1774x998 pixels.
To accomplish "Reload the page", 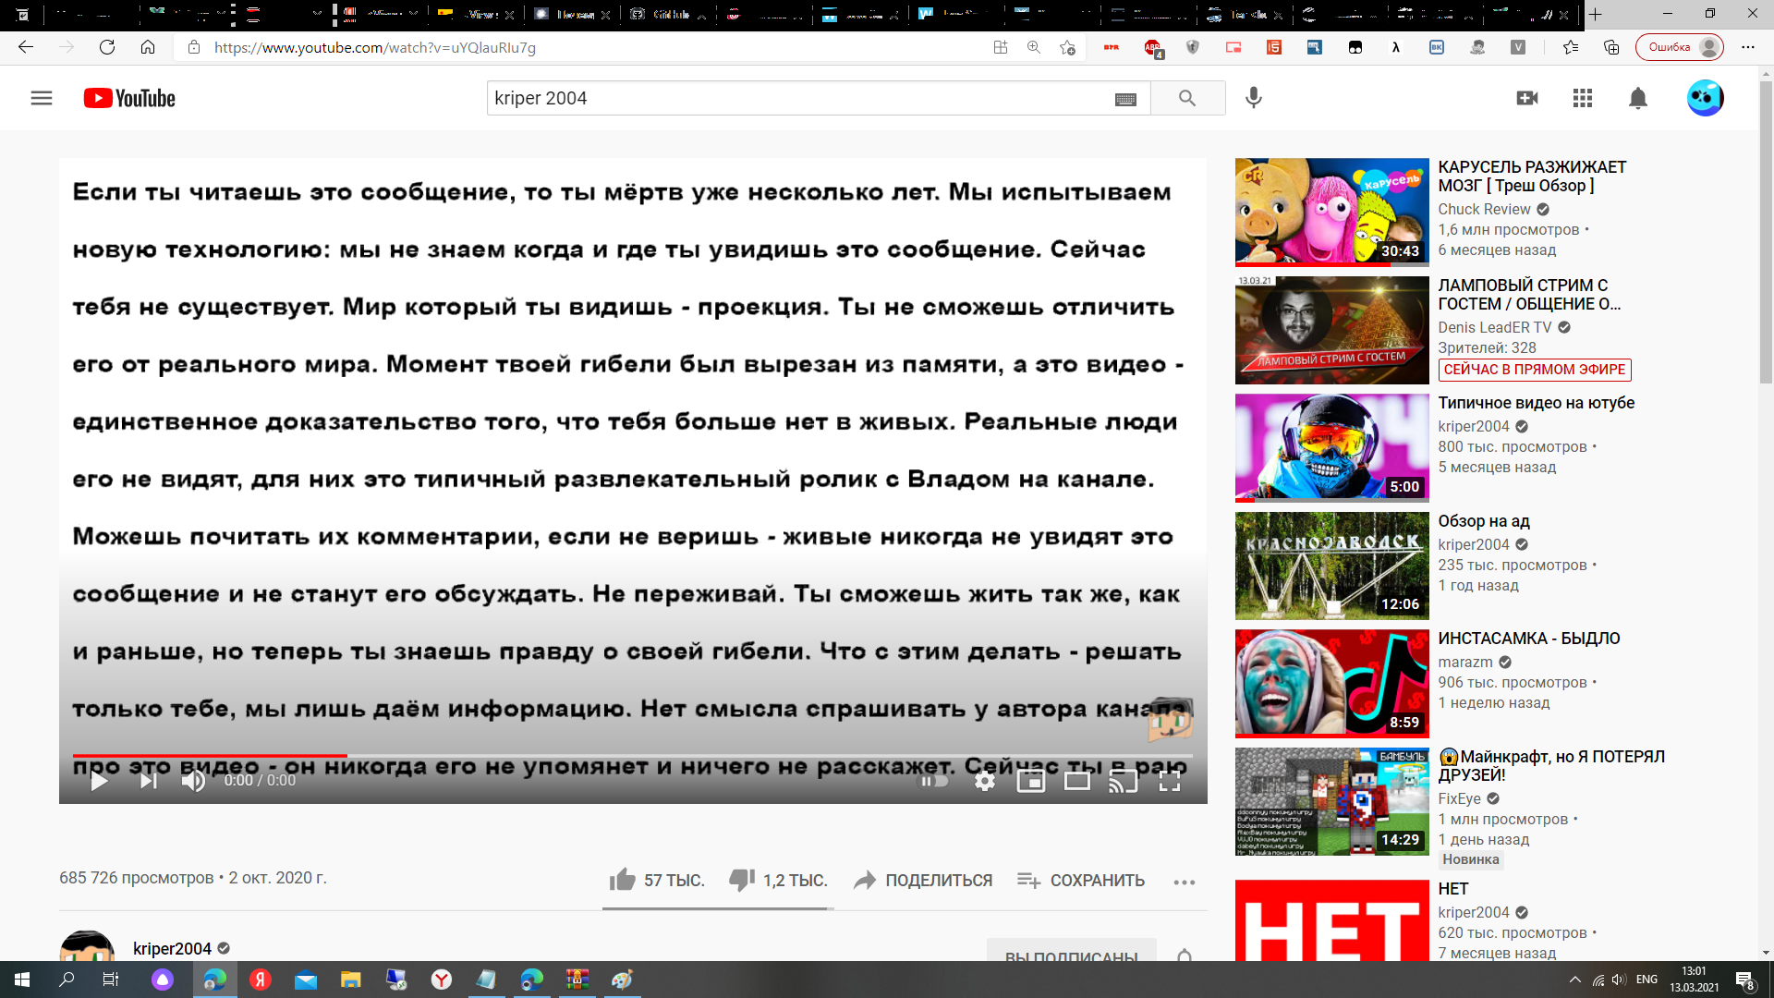I will pos(107,47).
